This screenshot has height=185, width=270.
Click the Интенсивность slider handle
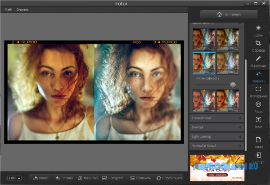point(233,85)
